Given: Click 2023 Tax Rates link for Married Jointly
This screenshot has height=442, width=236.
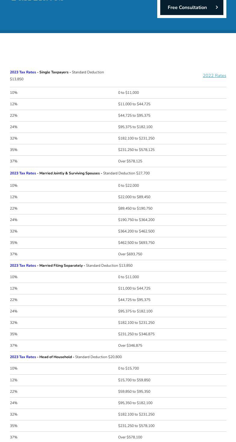Looking at the screenshot, I should (x=23, y=173).
